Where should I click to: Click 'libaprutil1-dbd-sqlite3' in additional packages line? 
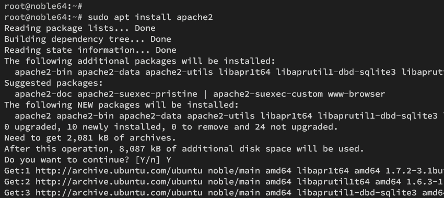coord(335,72)
